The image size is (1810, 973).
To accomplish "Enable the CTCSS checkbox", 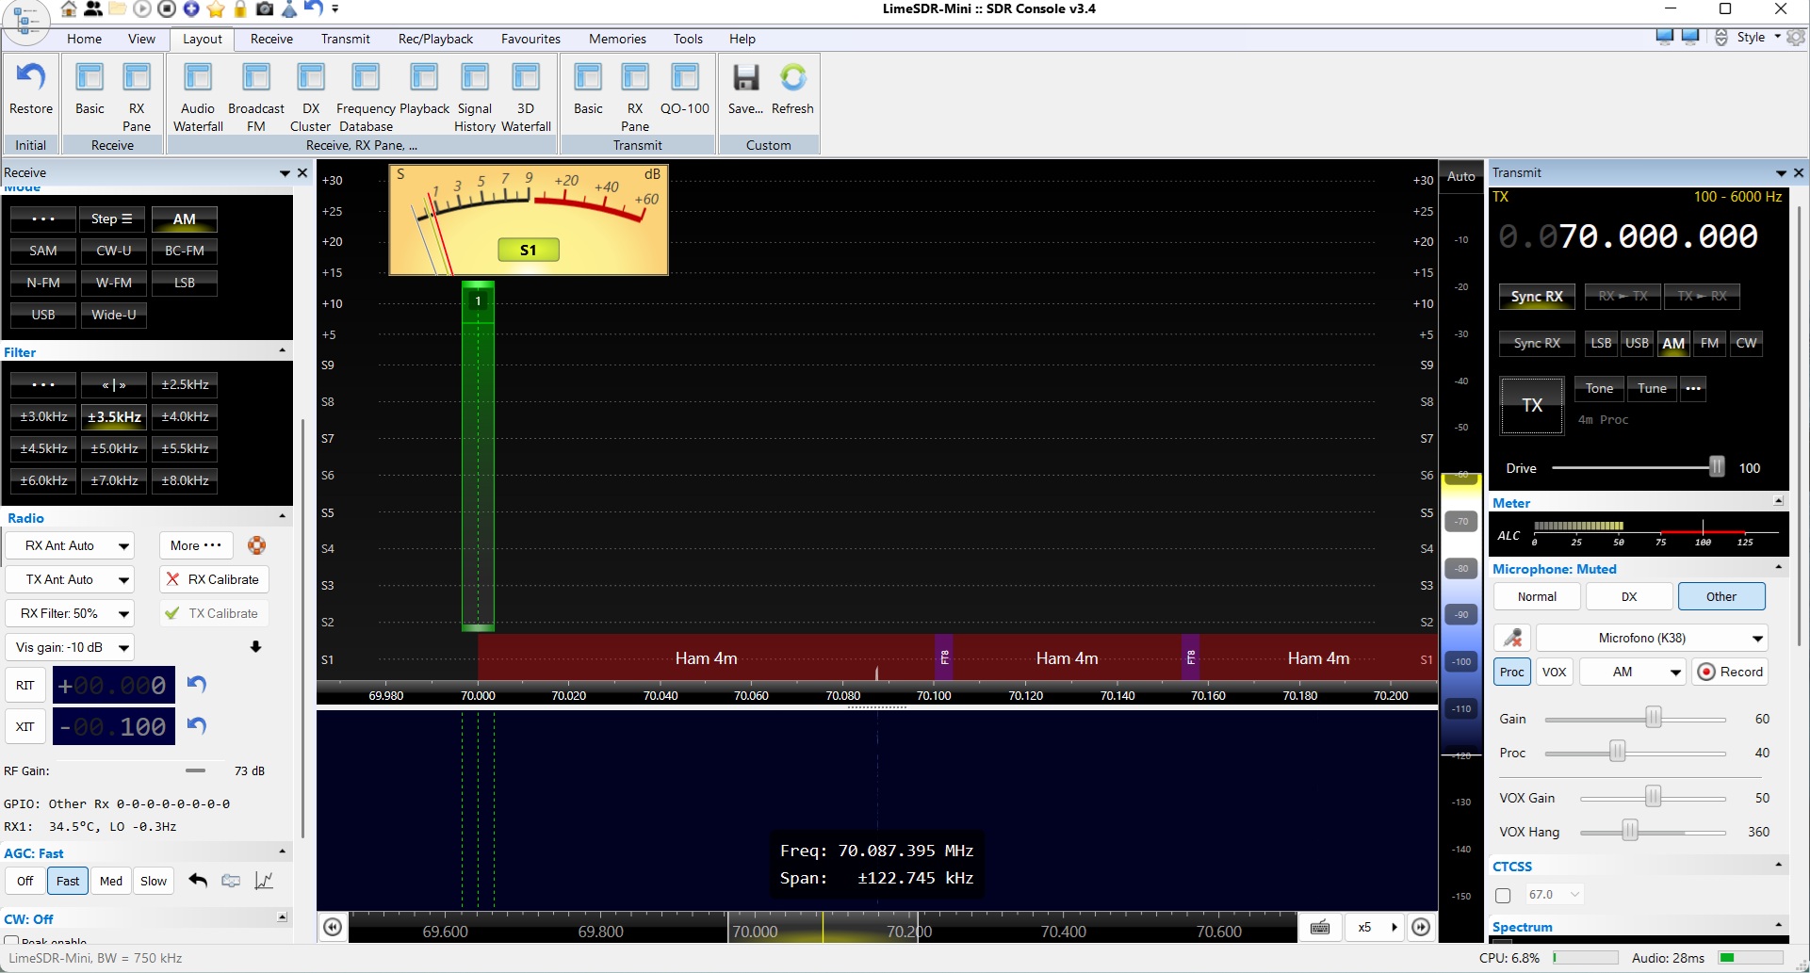I will pyautogui.click(x=1503, y=893).
